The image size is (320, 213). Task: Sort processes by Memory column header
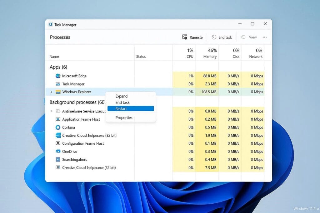coord(210,53)
